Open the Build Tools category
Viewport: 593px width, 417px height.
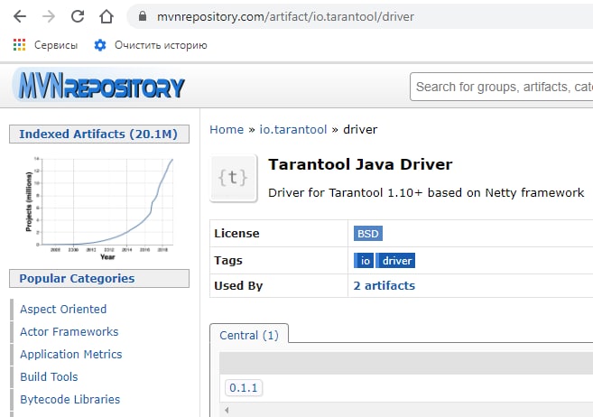tap(49, 376)
